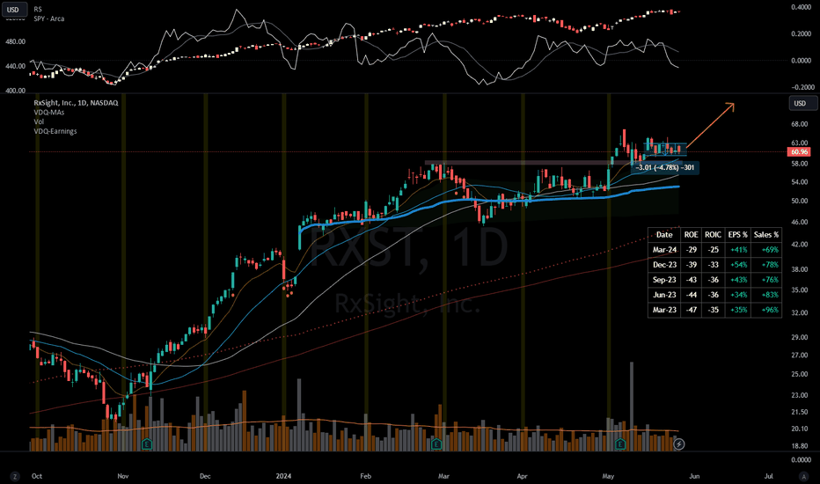The width and height of the screenshot is (820, 484).
Task: Click the Mar-24 date cell
Action: tap(664, 250)
